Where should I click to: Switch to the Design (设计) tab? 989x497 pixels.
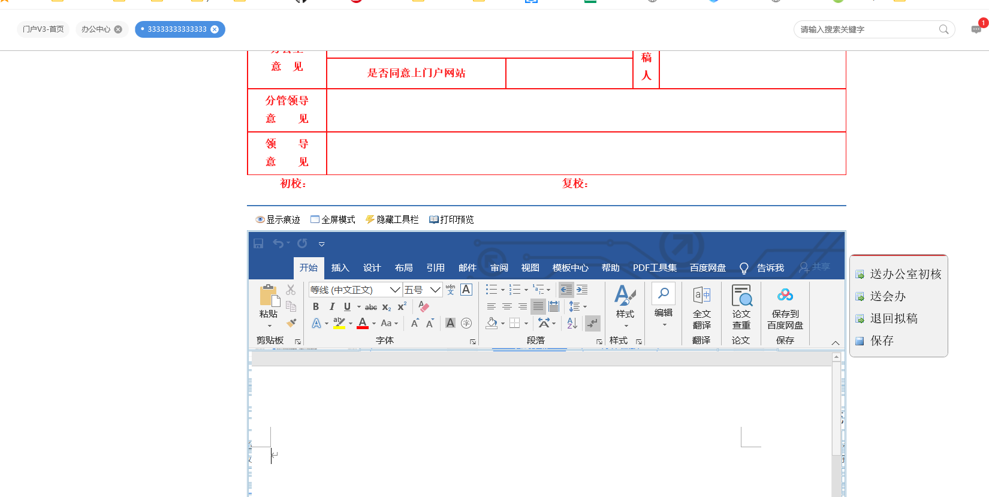pyautogui.click(x=372, y=268)
